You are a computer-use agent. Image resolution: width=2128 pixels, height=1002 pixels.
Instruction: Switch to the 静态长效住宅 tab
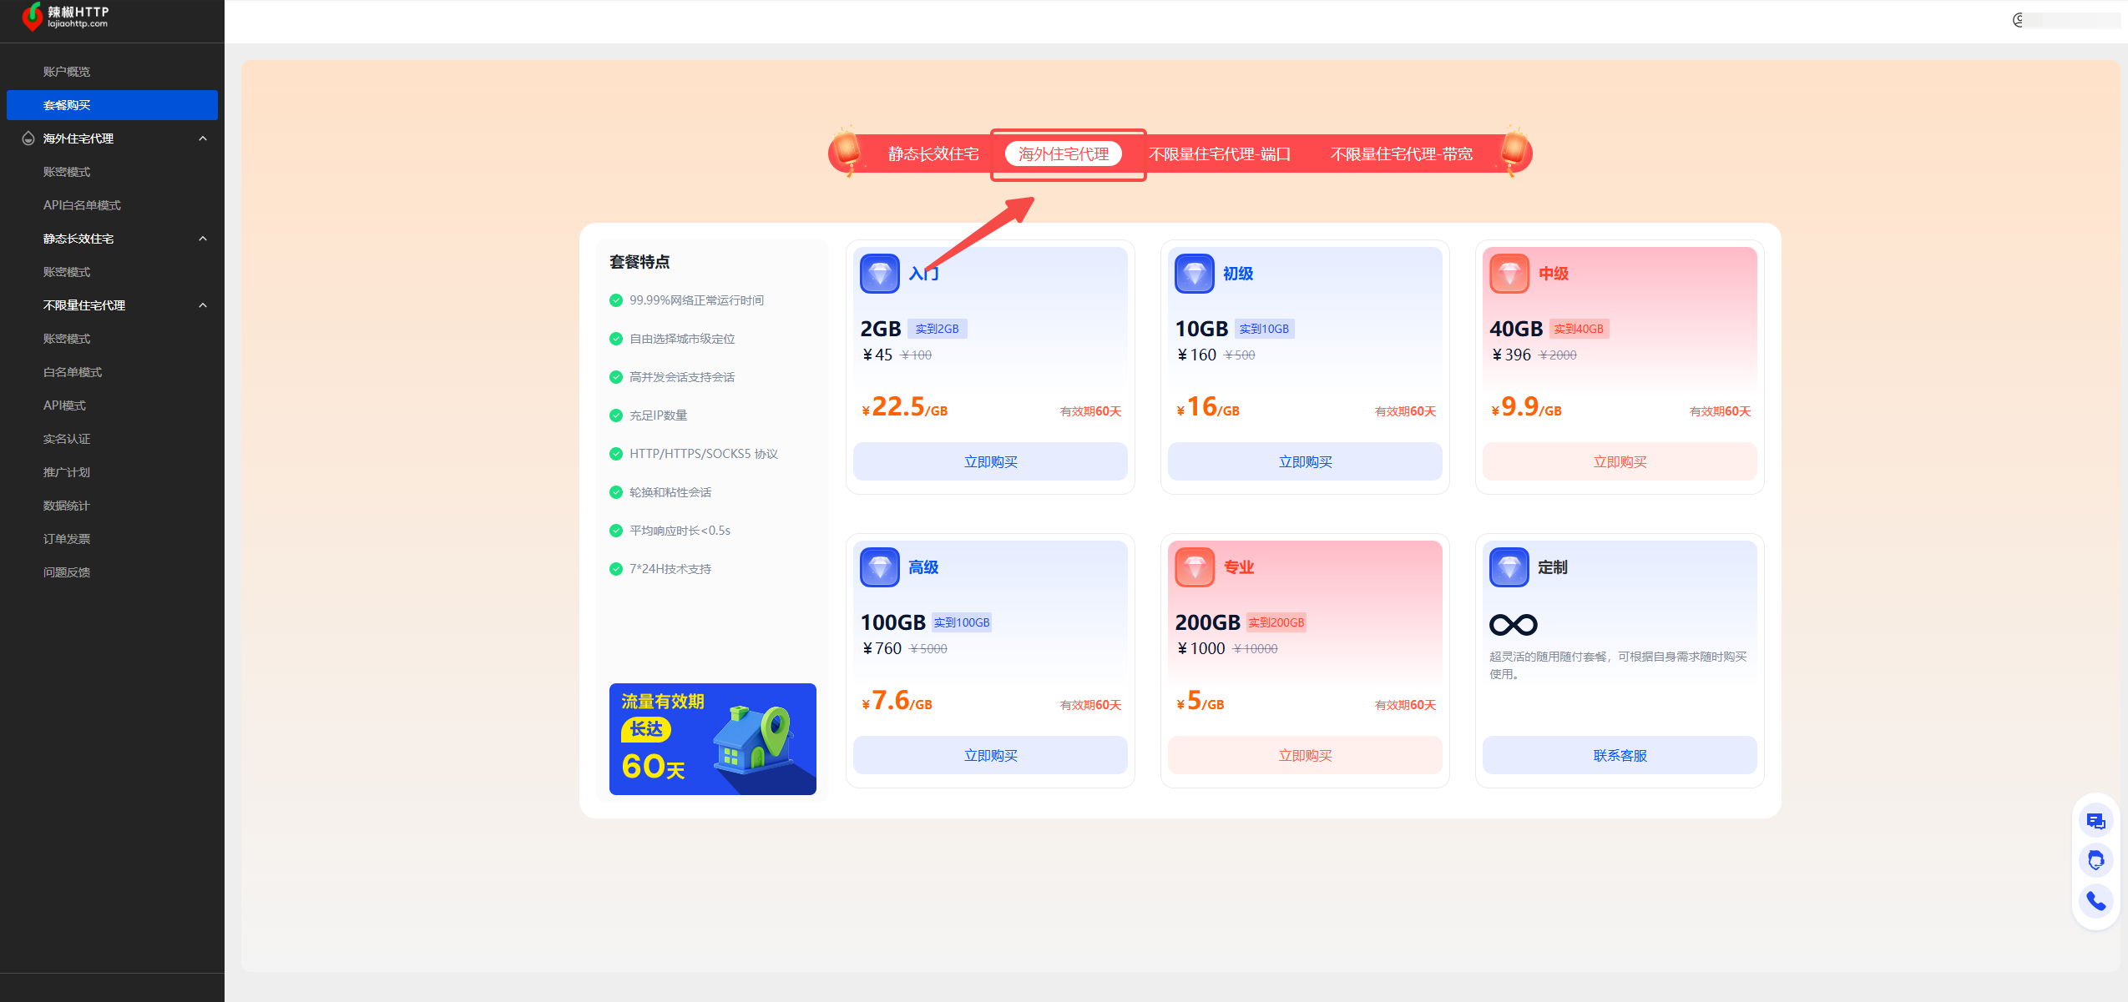pyautogui.click(x=933, y=154)
